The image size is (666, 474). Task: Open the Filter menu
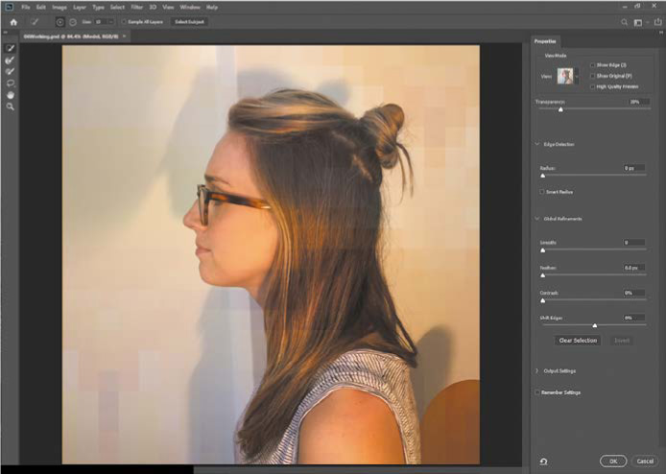(136, 7)
